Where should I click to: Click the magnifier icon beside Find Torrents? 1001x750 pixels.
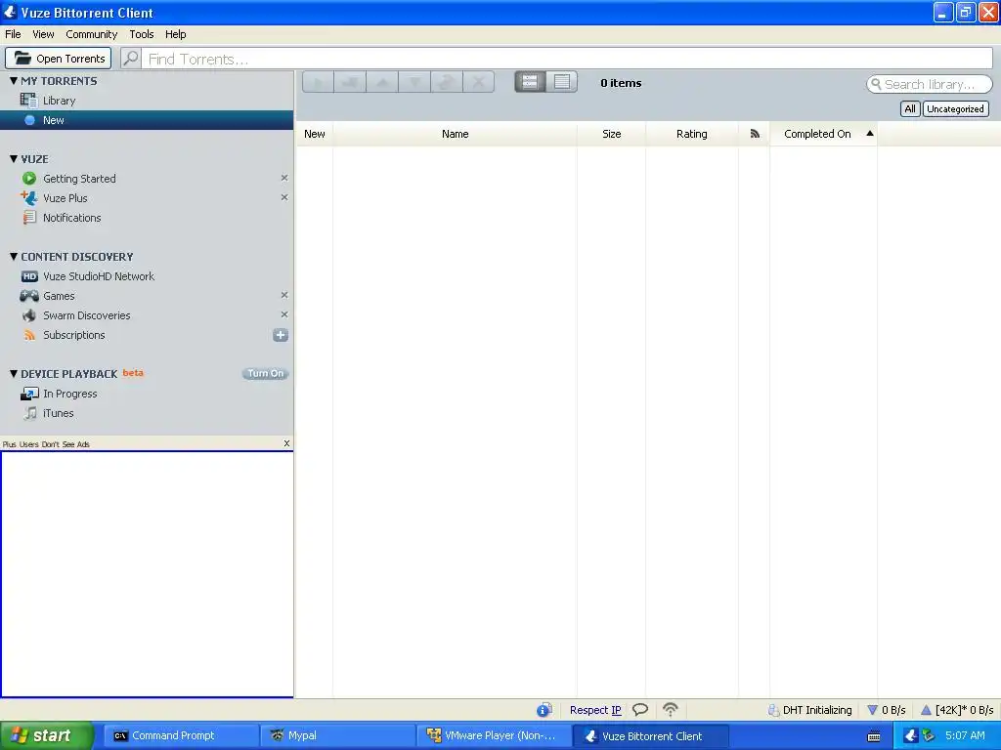[x=131, y=58]
